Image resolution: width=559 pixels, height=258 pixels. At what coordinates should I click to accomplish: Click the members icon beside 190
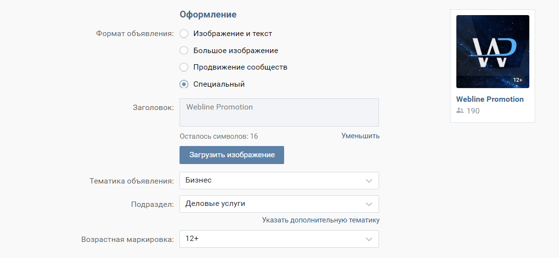[460, 111]
